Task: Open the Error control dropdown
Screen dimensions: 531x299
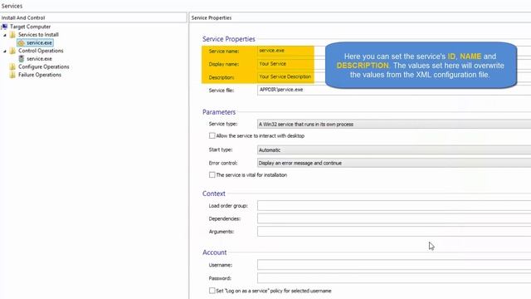Action: (394, 163)
